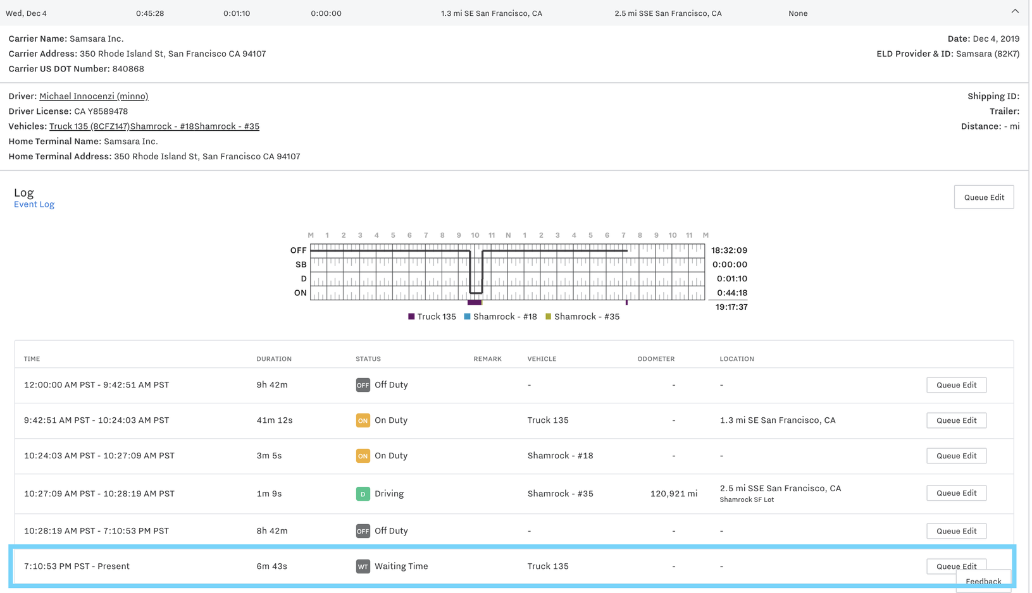
Task: Open driver Michael Innocenzi (minno) link
Action: coord(94,96)
